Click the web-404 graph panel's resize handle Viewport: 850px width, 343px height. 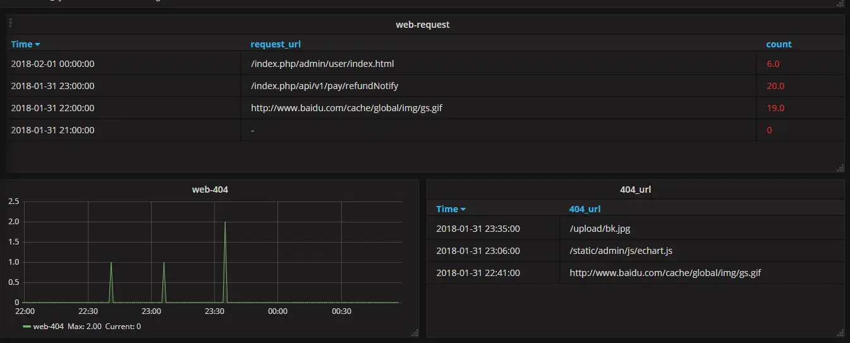[415, 333]
